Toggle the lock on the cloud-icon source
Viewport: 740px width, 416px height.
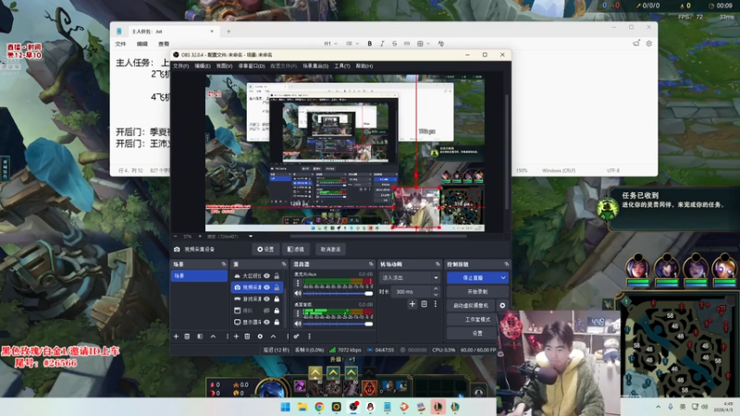[277, 275]
